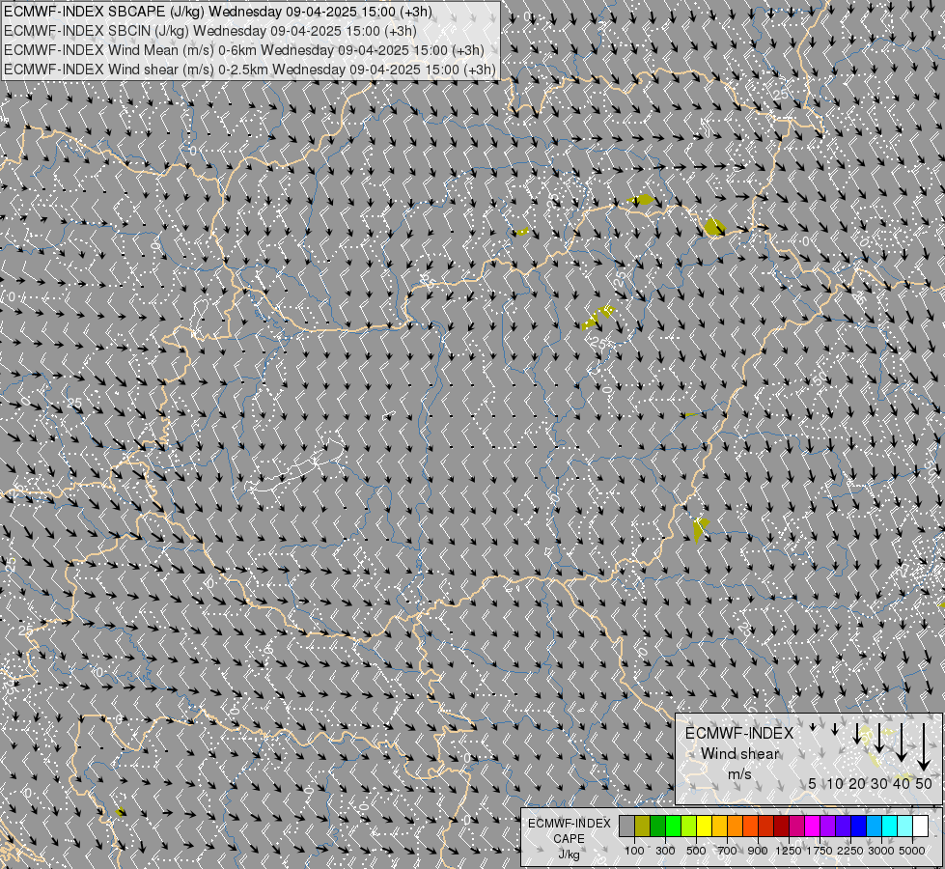Click the '20' wind shear scale number
The width and height of the screenshot is (945, 869).
(857, 783)
